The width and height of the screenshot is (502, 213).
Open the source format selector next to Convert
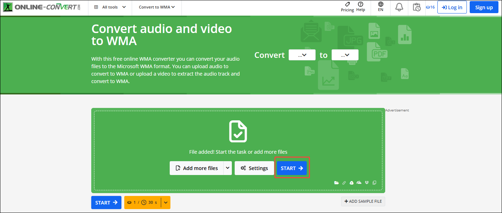pyautogui.click(x=302, y=55)
